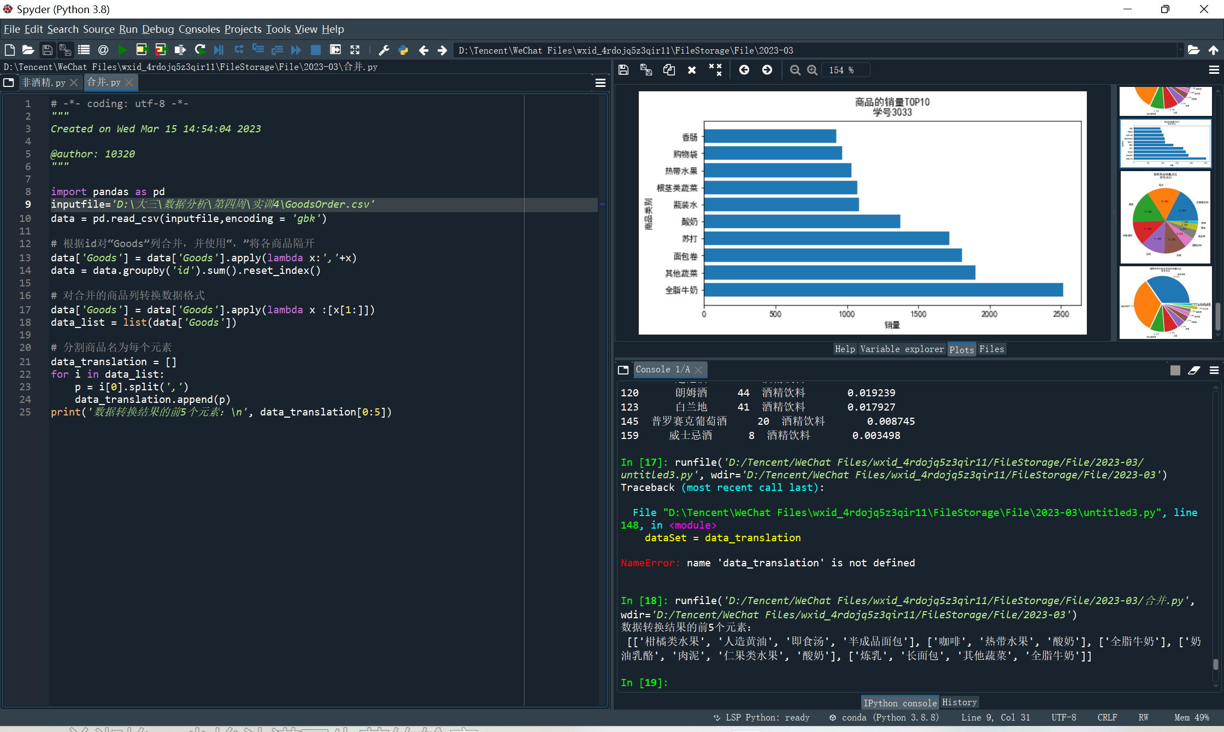Viewport: 1224px width, 732px height.
Task: Select multicolor pie chart thumbnail
Action: click(1165, 217)
